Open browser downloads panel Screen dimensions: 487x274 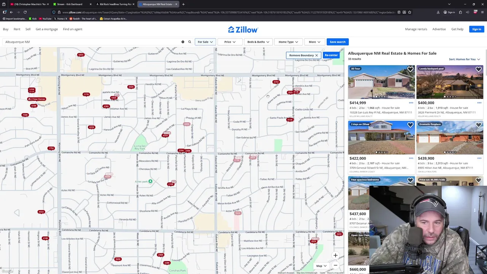pos(438,12)
